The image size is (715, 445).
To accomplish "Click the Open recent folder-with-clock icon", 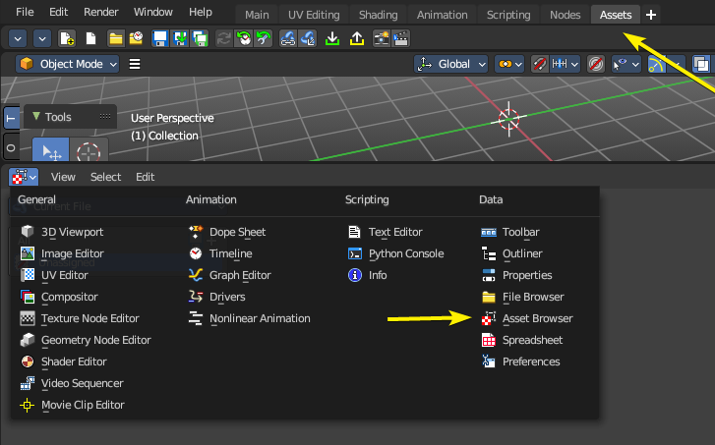I will click(x=136, y=38).
